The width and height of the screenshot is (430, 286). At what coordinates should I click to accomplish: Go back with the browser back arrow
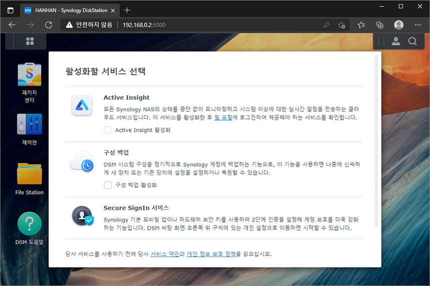(12, 25)
